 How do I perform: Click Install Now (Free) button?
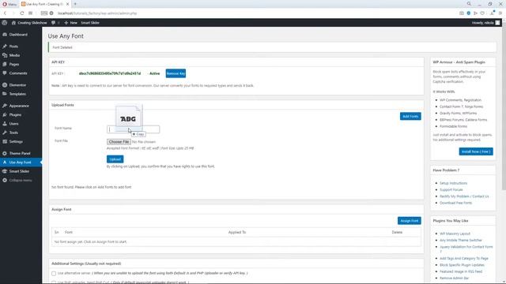click(476, 151)
